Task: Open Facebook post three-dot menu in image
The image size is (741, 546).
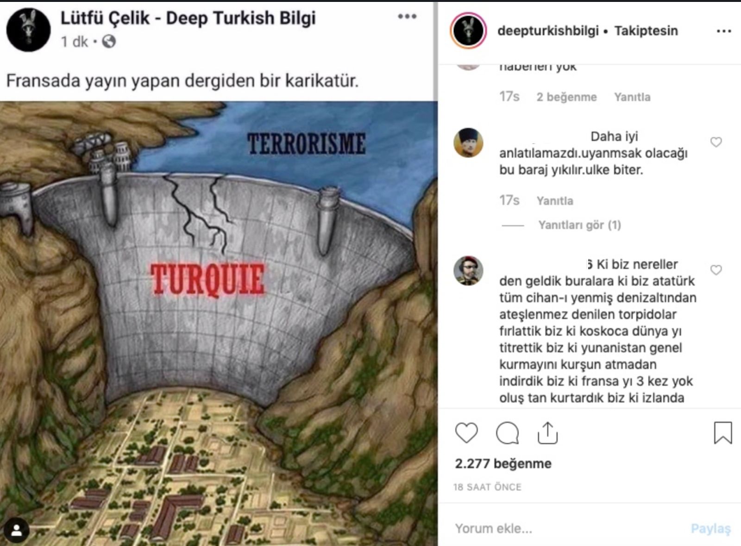Action: (407, 17)
